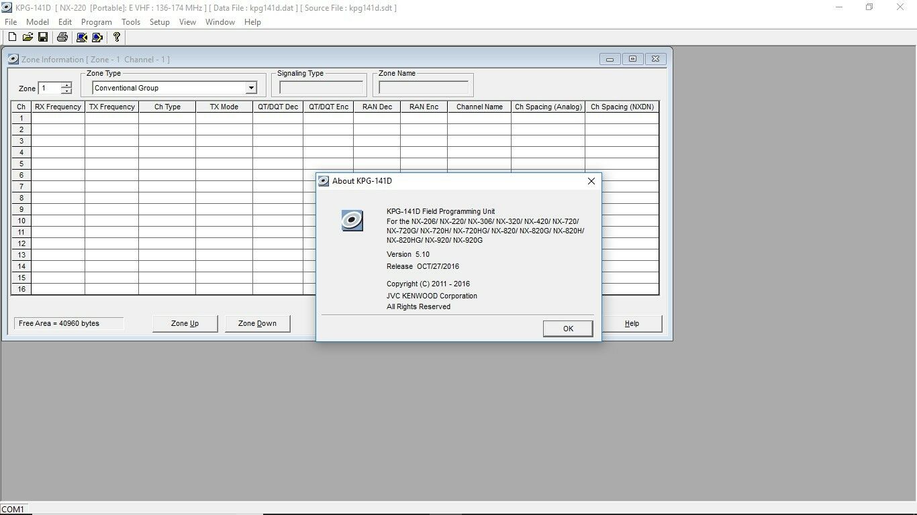Open the Setup menu

160,22
